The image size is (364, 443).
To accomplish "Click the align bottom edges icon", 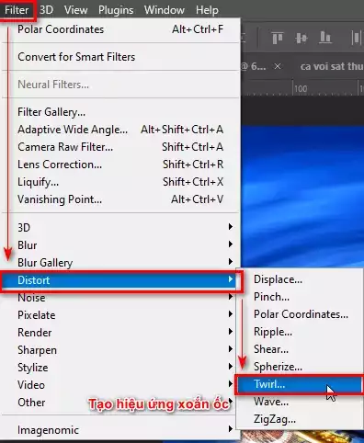I will pos(325,38).
